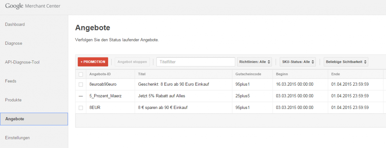
Task: Click start date 16.03.2015 00:00:00
Action: coord(295,85)
